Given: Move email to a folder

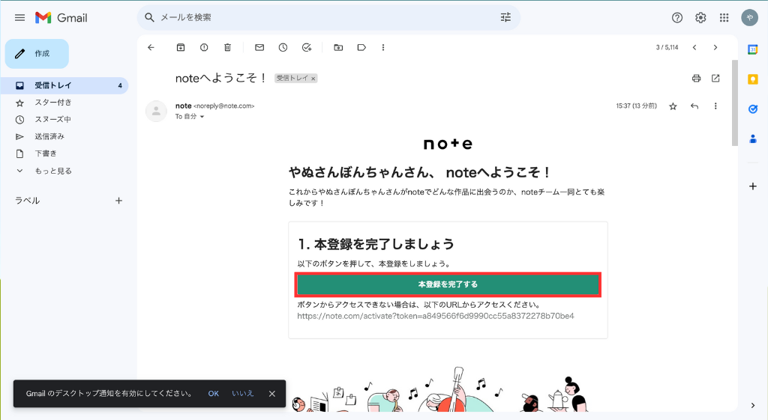Looking at the screenshot, I should tap(338, 47).
